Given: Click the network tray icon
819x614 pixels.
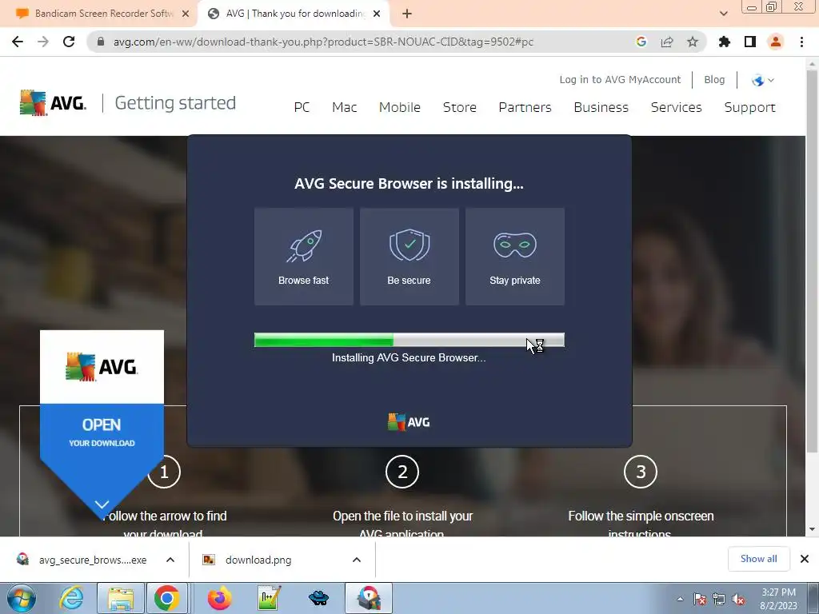Looking at the screenshot, I should pos(719,600).
